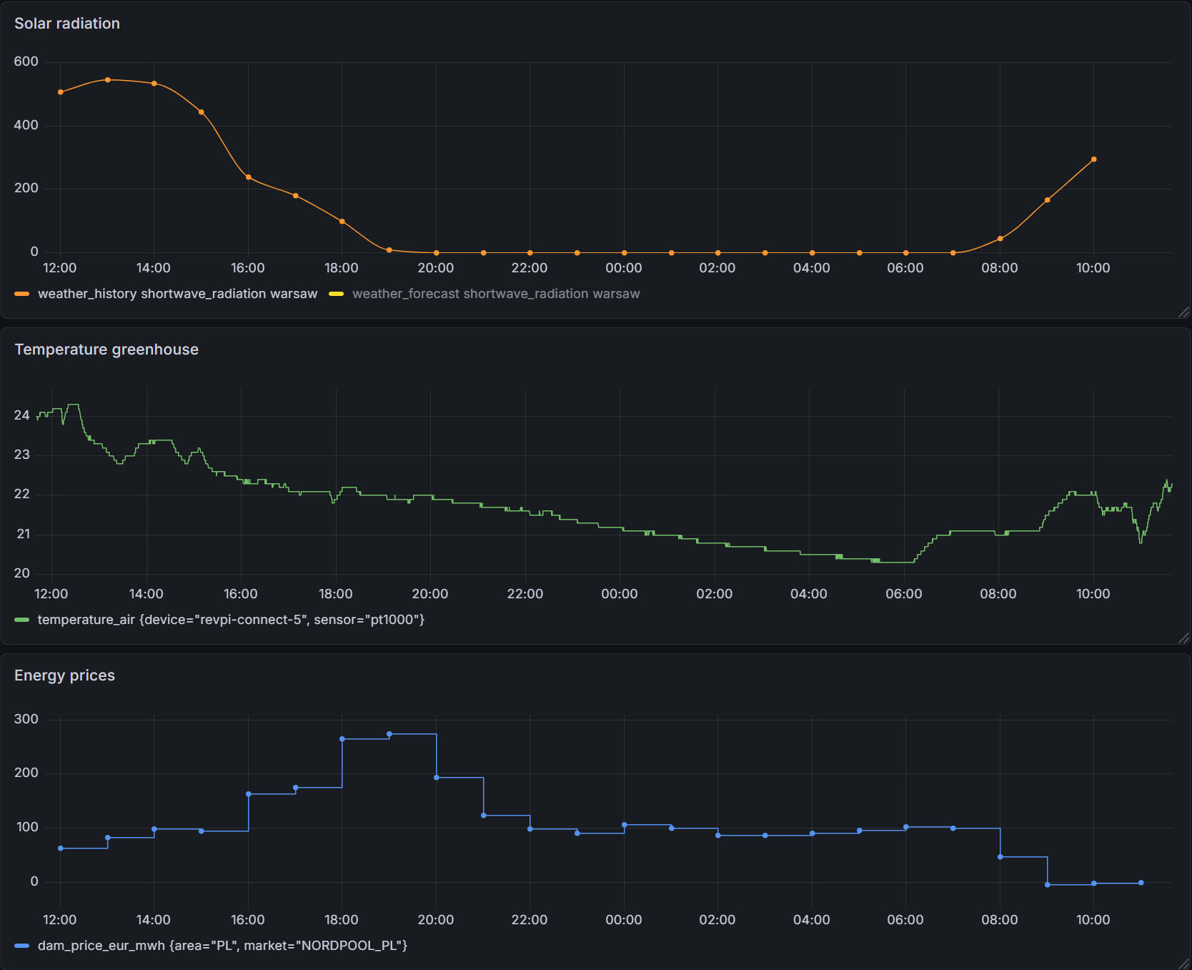Select energy price point at 09:00

click(1048, 885)
